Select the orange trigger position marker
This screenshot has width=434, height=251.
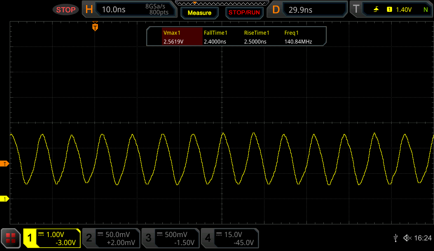point(95,27)
